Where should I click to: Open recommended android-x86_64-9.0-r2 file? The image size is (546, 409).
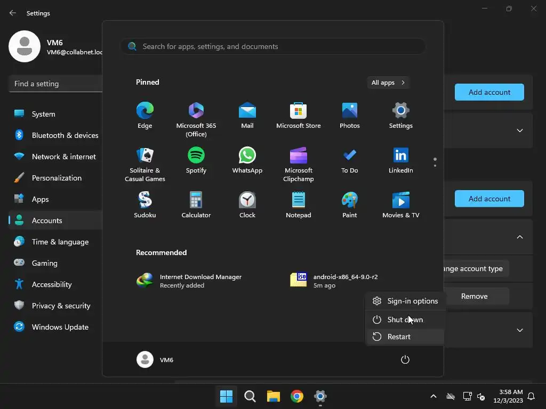pyautogui.click(x=334, y=281)
